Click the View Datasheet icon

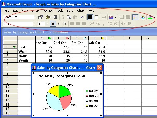tap(55, 17)
